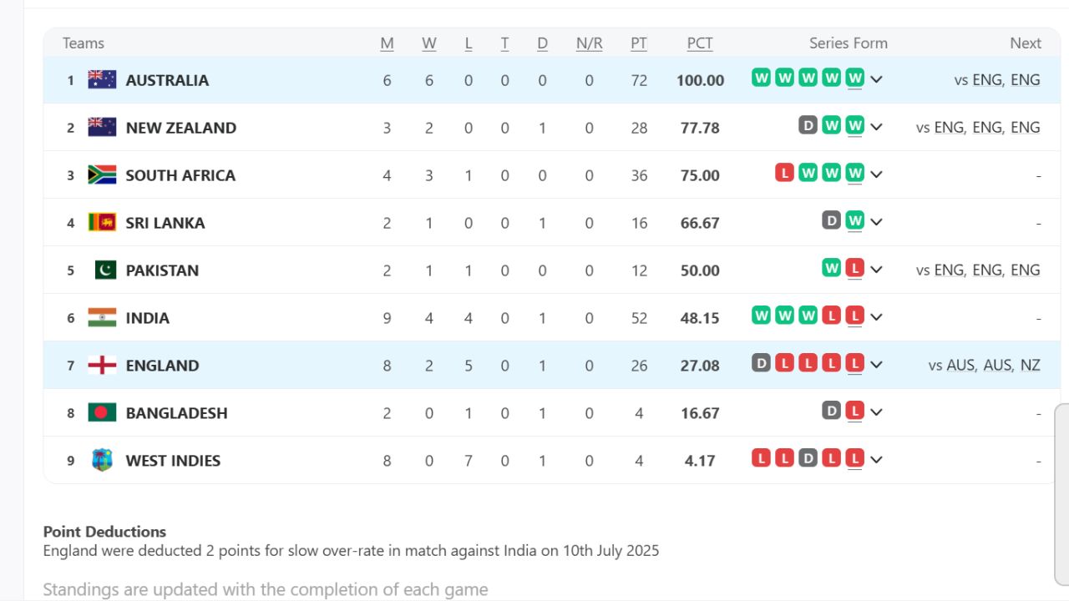Click the South Africa flag icon
Image resolution: width=1069 pixels, height=601 pixels.
coord(101,174)
